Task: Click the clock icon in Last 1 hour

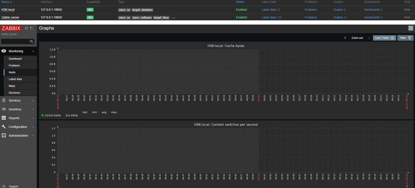Action: coord(392,38)
